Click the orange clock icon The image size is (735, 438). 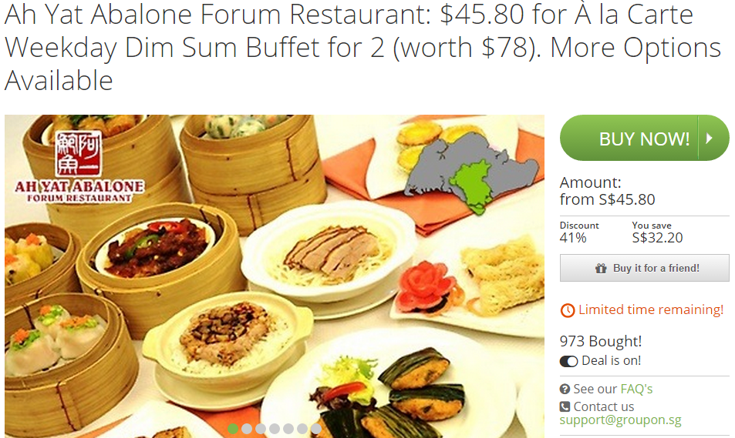pos(567,310)
